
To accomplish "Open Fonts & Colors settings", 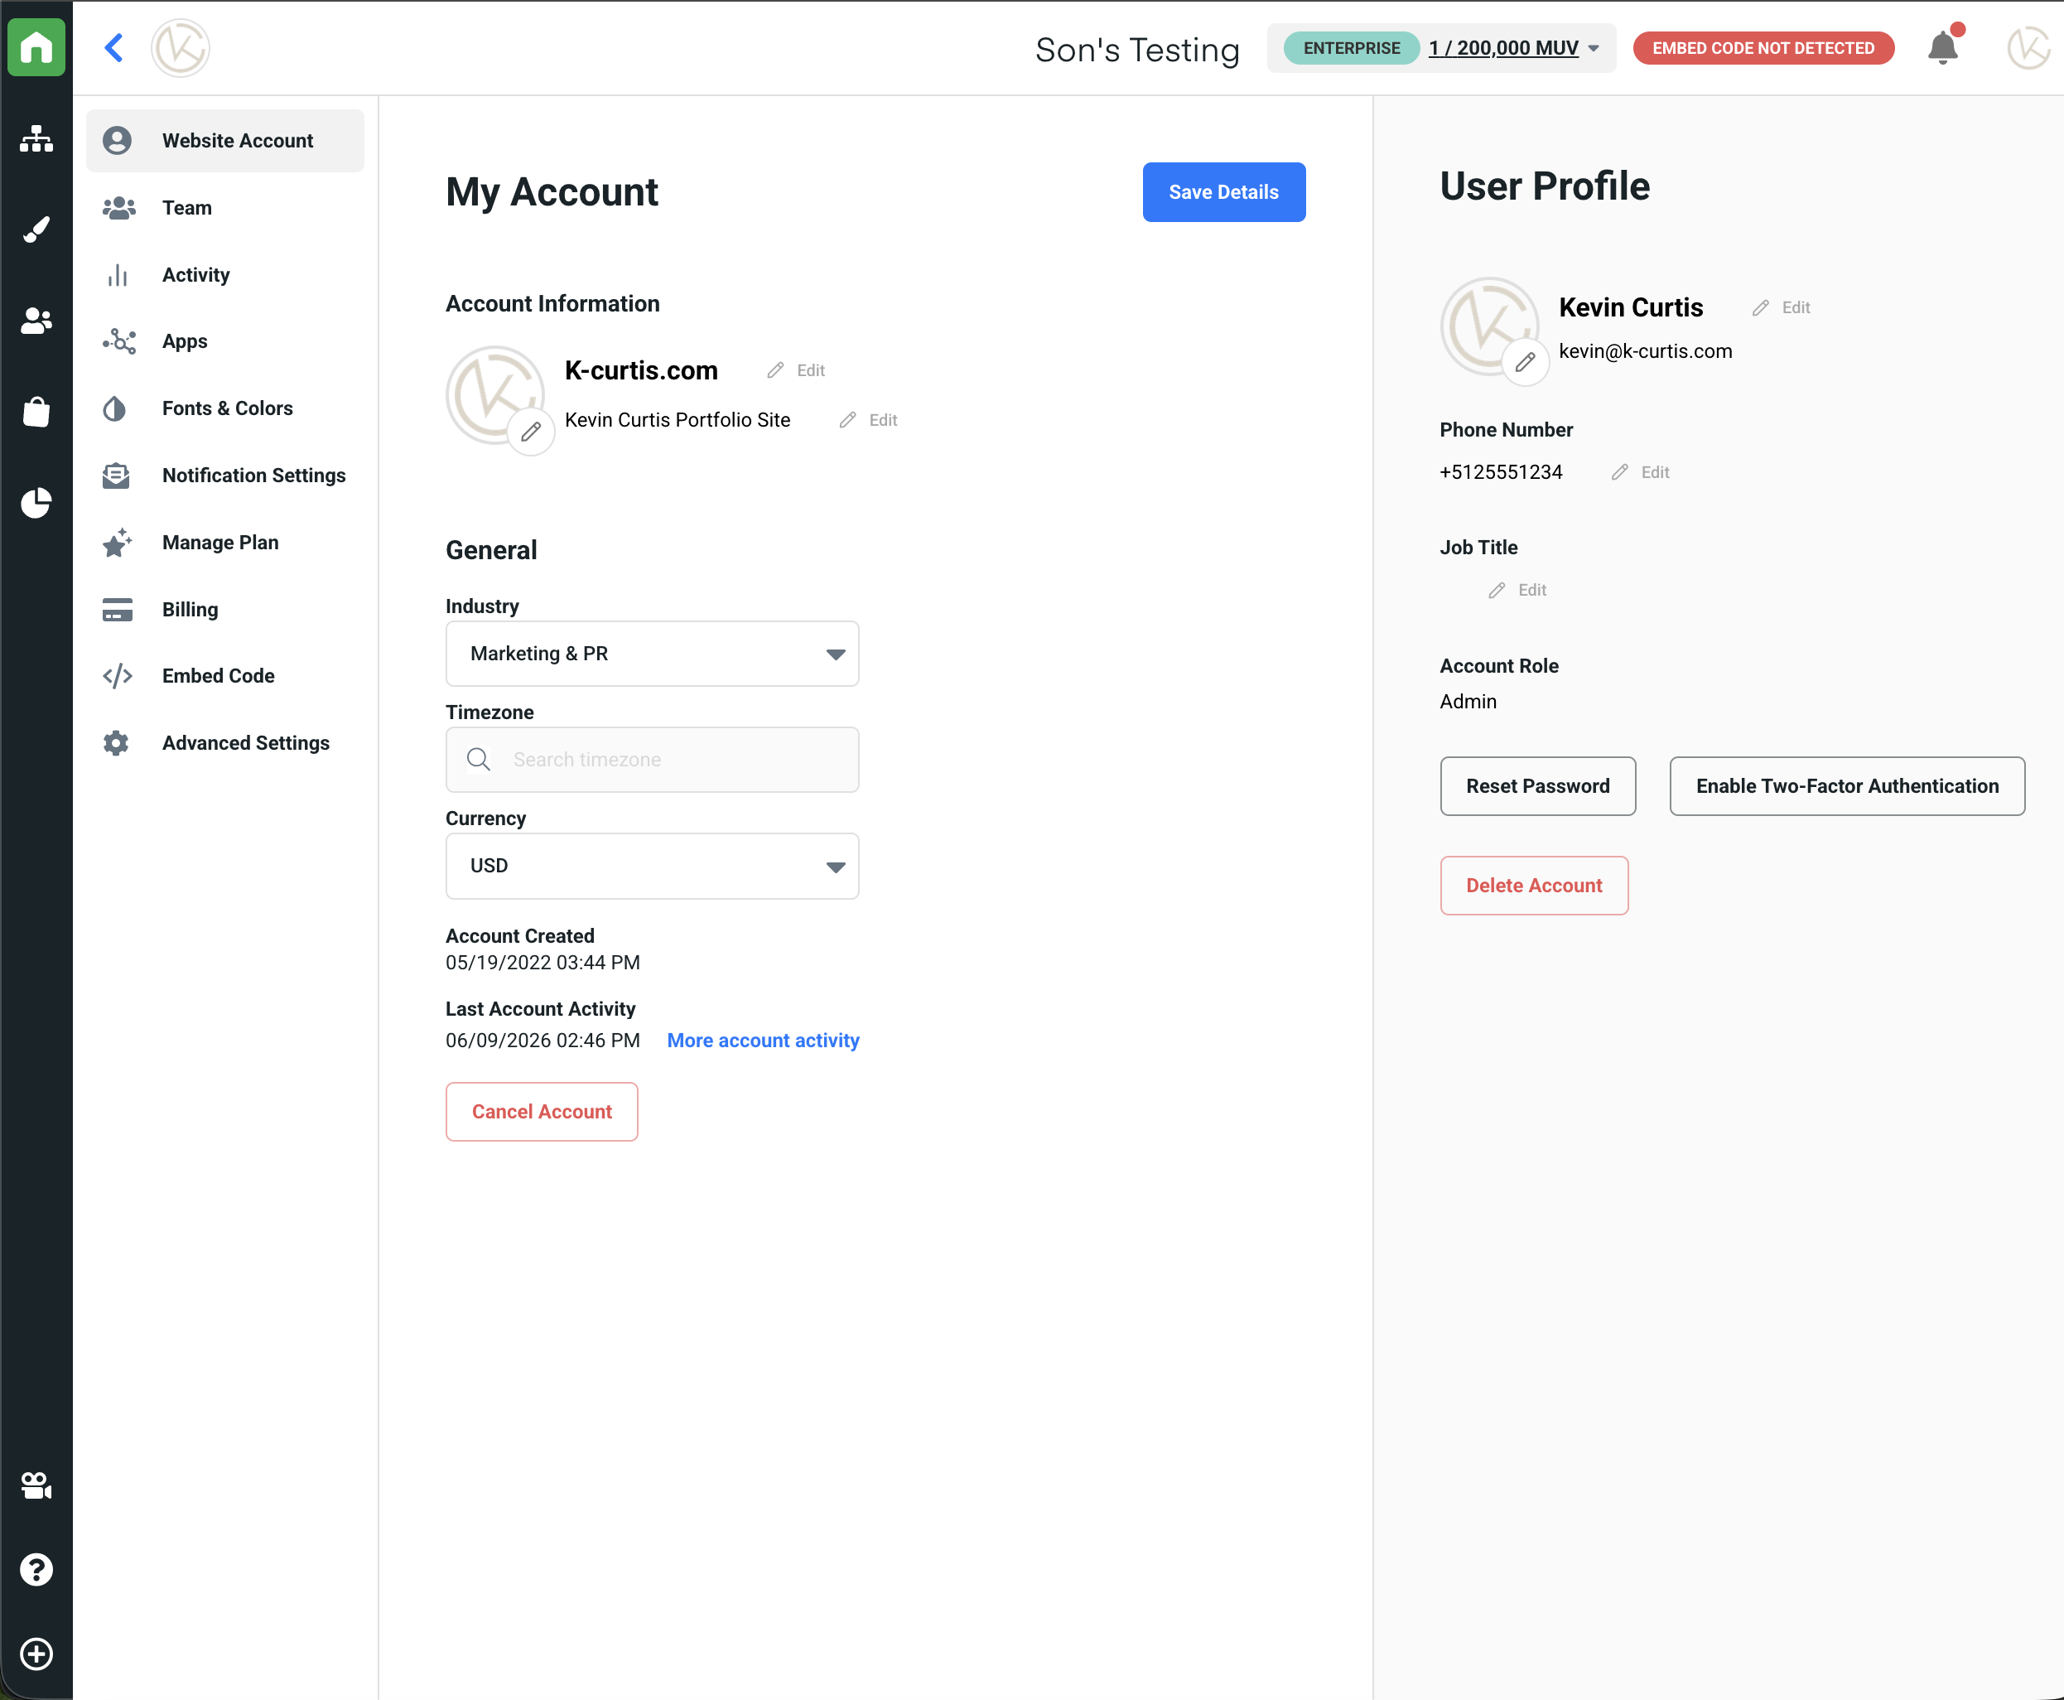I will (x=225, y=408).
